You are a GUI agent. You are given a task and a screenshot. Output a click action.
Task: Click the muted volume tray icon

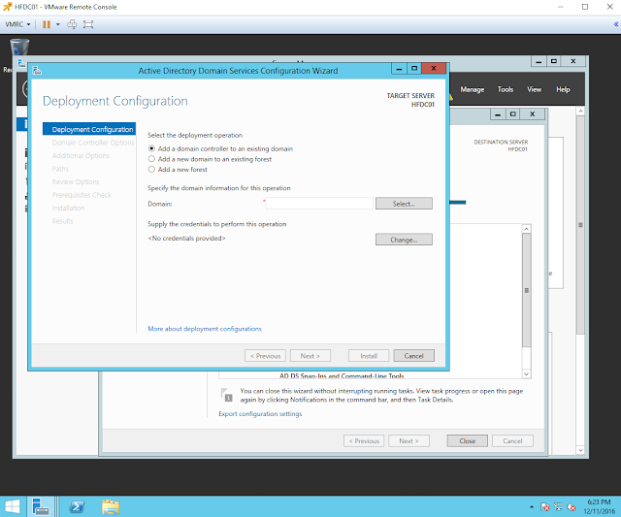click(x=572, y=506)
